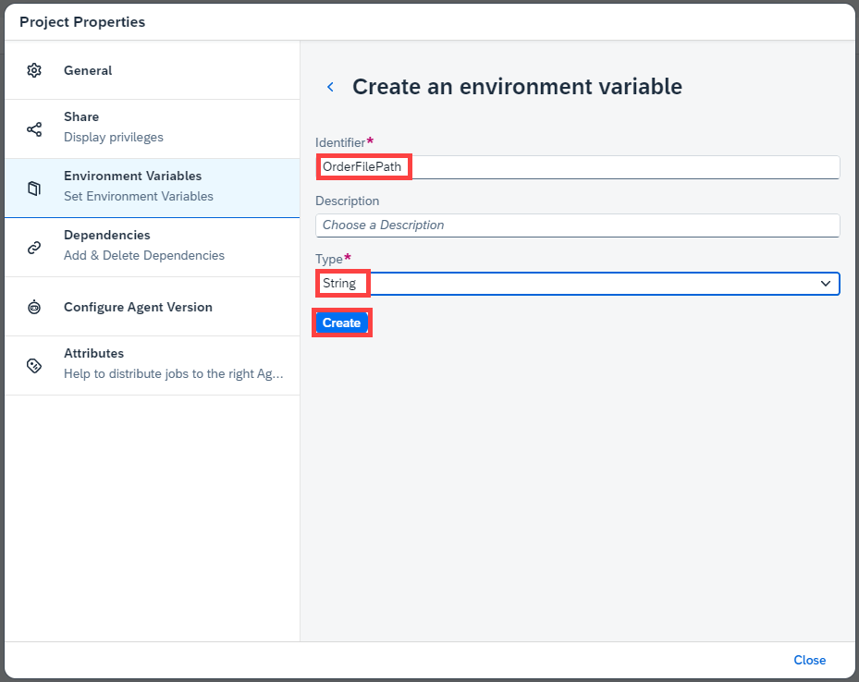The height and width of the screenshot is (682, 859).
Task: Focus the Identifier field with OrderFilePath
Action: click(577, 167)
